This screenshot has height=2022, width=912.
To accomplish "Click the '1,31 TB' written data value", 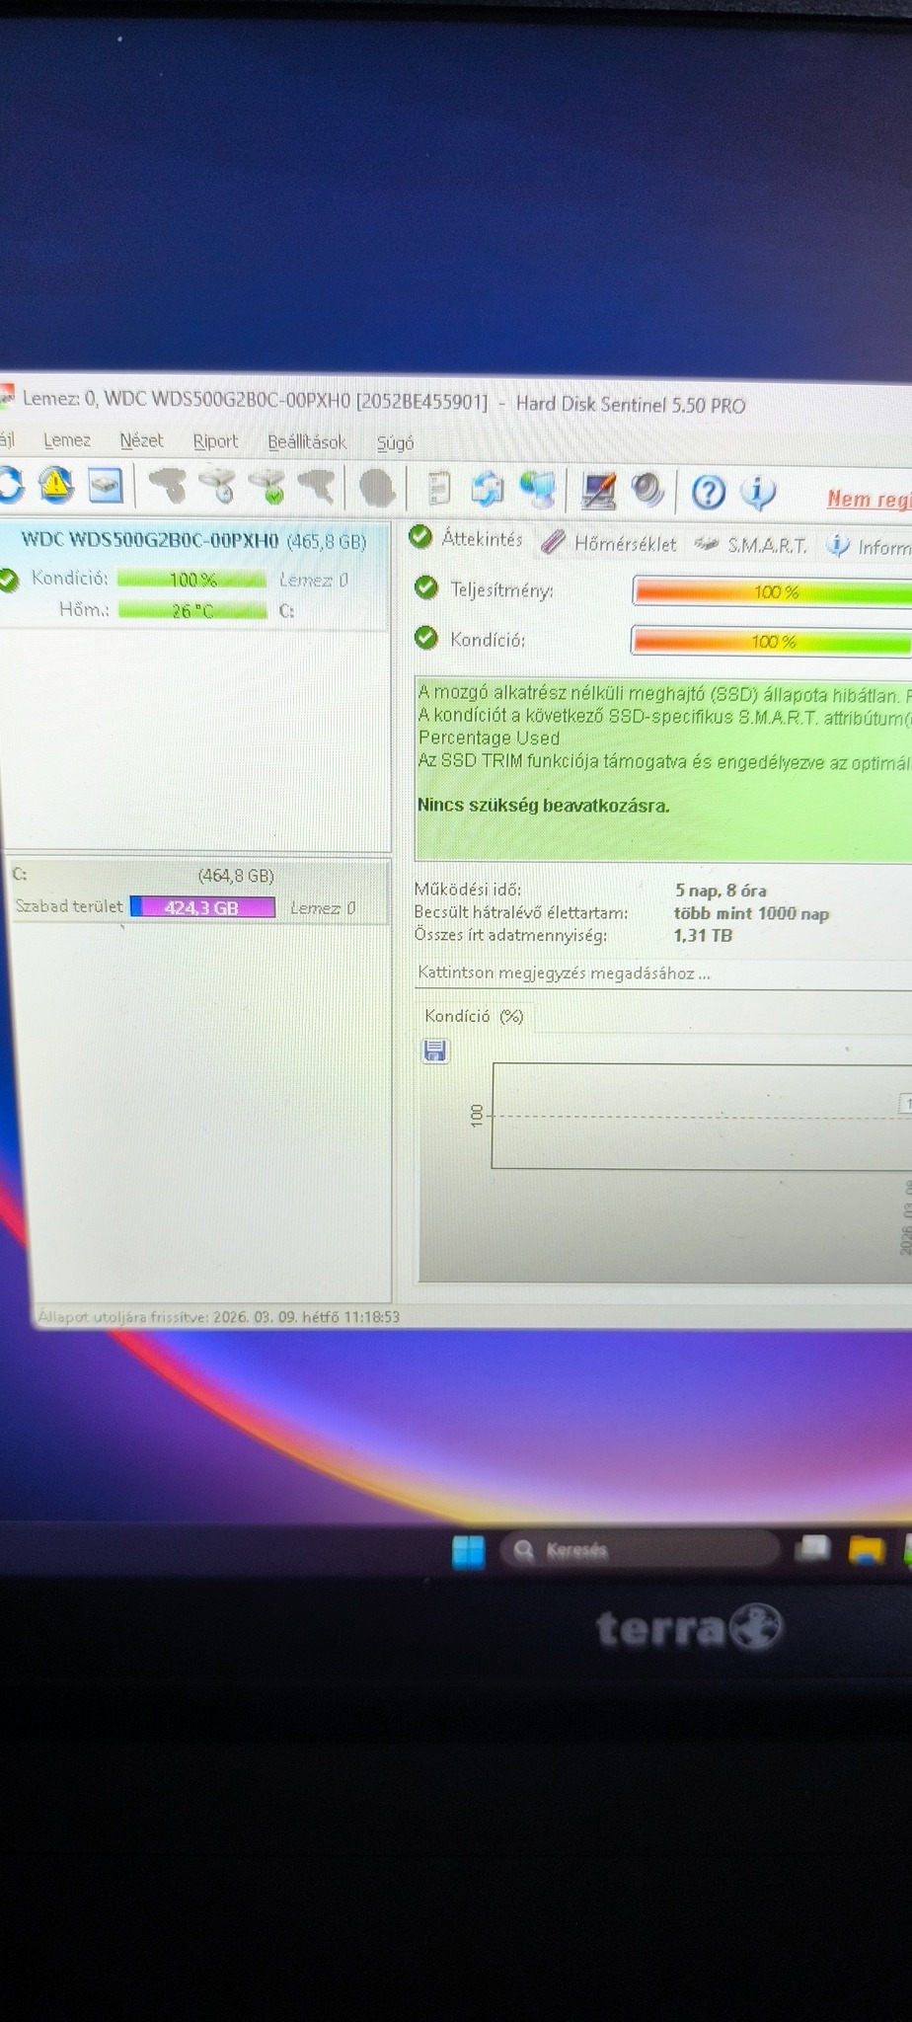I will pos(703,935).
